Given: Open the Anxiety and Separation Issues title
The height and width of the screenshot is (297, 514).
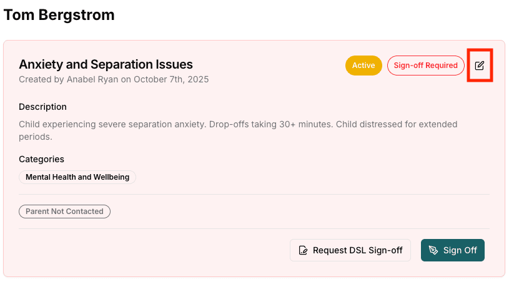Looking at the screenshot, I should click(106, 64).
